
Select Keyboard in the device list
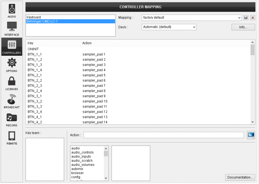pos(34,17)
